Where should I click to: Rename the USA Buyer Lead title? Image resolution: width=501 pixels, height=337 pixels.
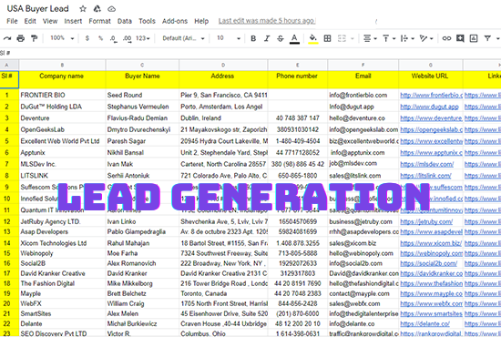click(x=37, y=8)
